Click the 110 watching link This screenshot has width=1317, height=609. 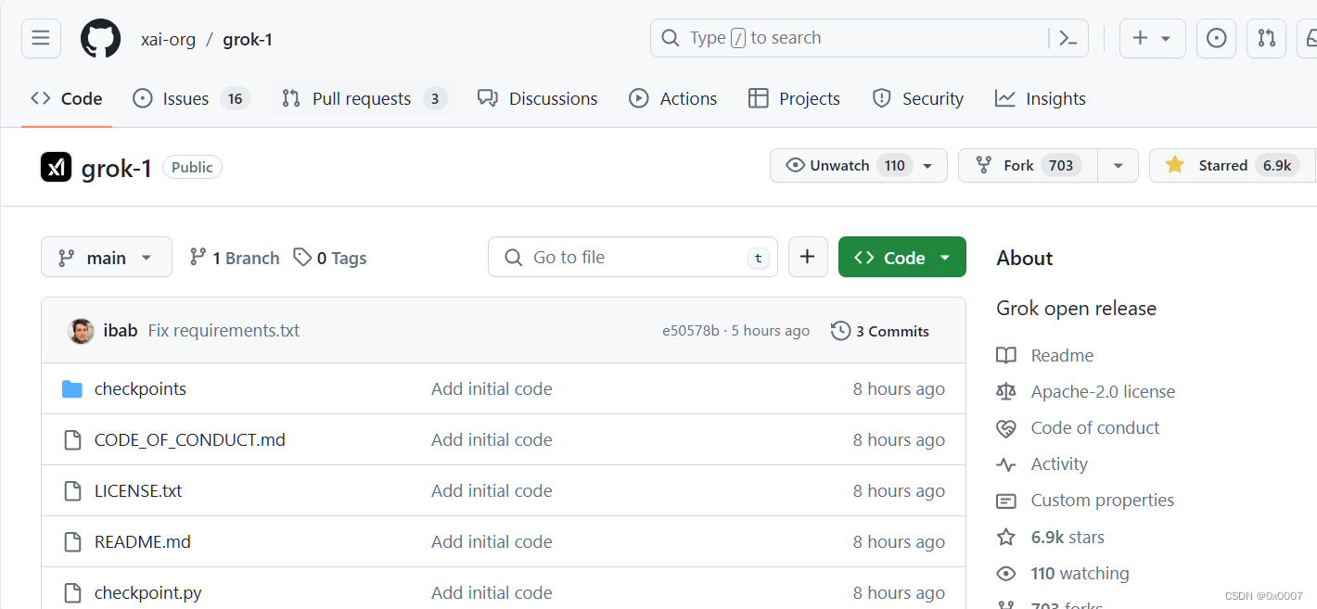click(1080, 574)
